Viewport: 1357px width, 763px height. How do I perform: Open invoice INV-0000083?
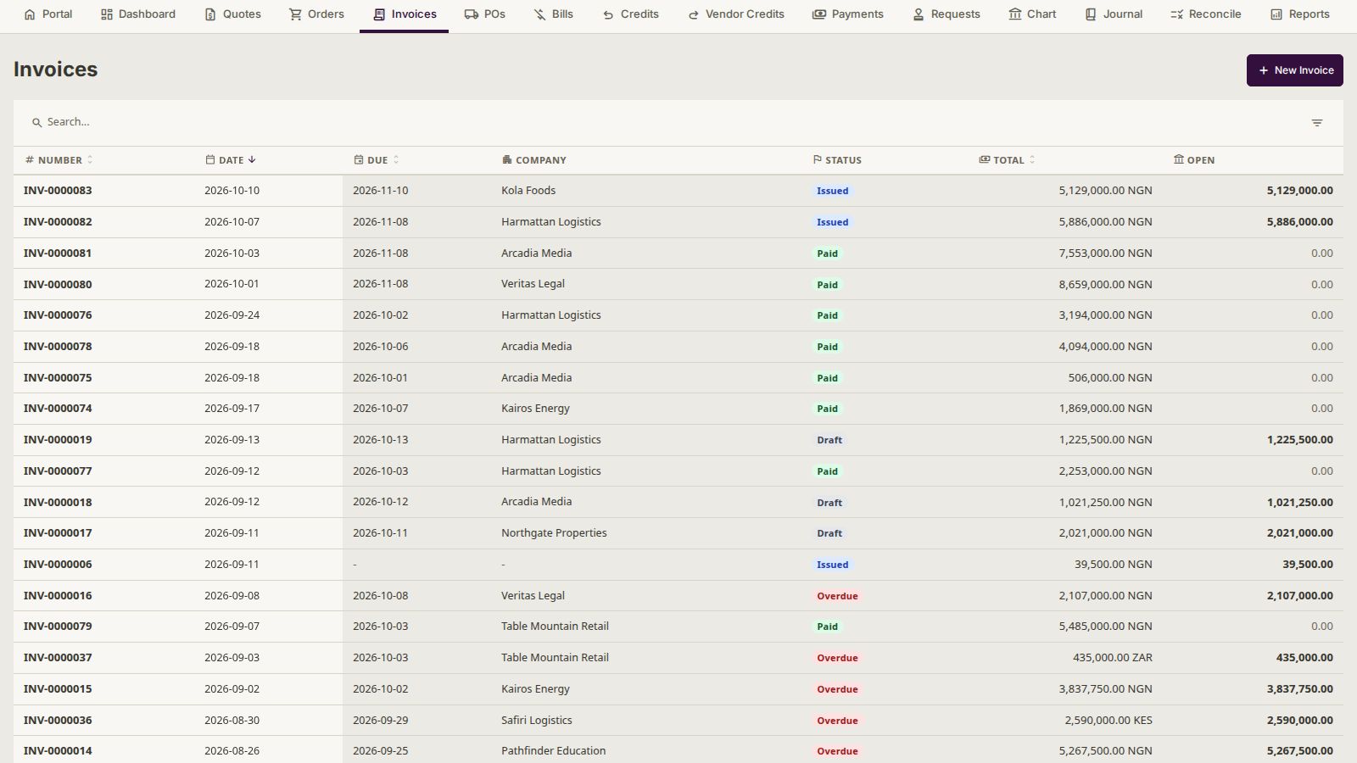coord(58,191)
